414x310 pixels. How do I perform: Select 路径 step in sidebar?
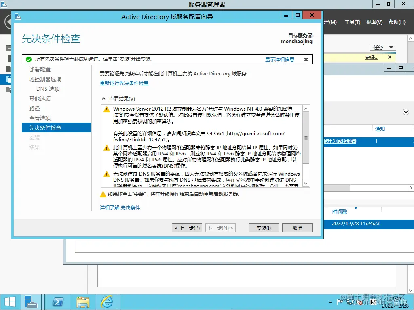pos(34,108)
